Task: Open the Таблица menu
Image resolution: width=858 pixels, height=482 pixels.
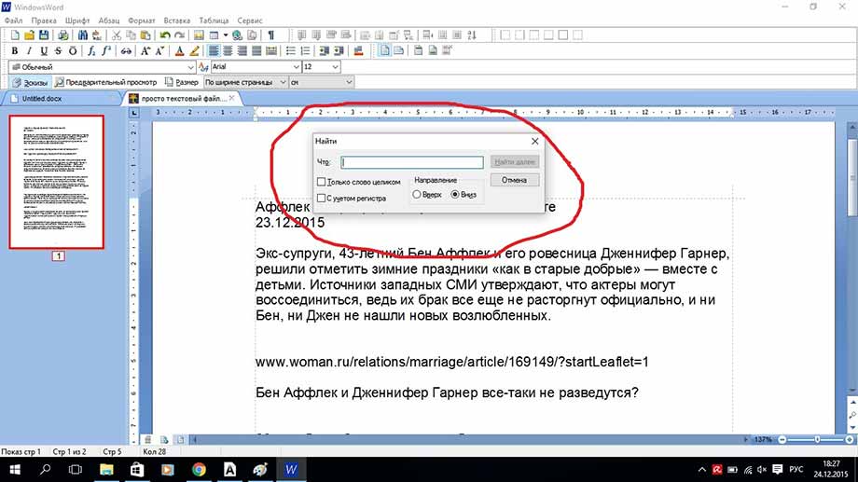Action: point(214,21)
